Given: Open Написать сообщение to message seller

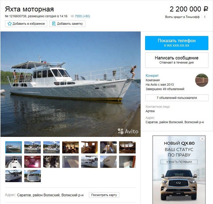Looking at the screenshot, I should pos(177,60).
